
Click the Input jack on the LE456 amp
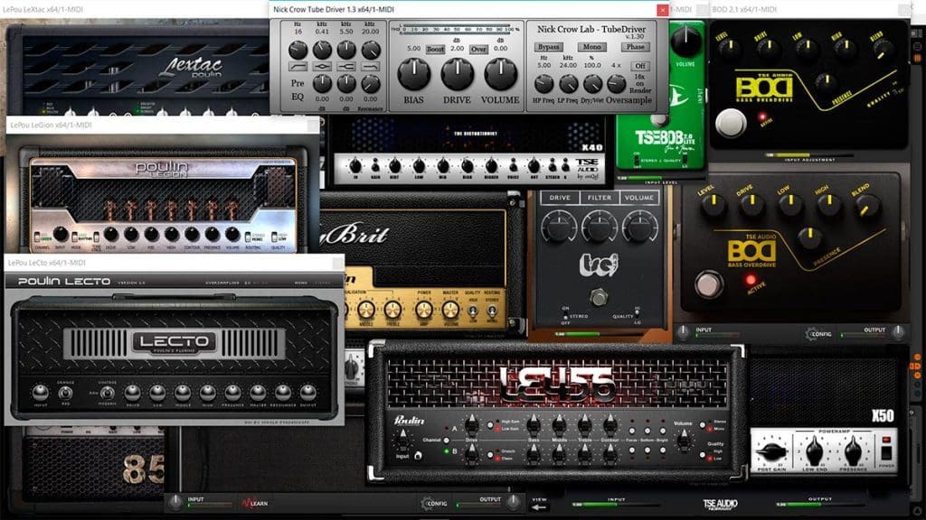pyautogui.click(x=420, y=456)
